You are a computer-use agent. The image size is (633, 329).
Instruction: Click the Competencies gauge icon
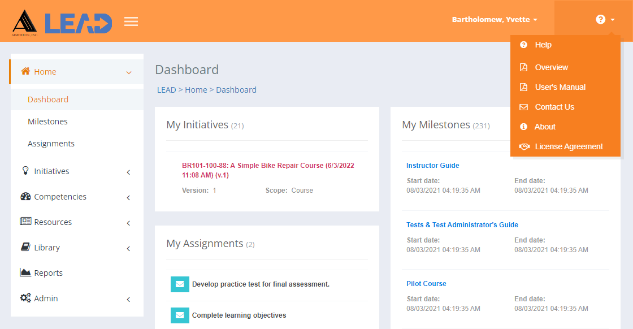point(25,196)
